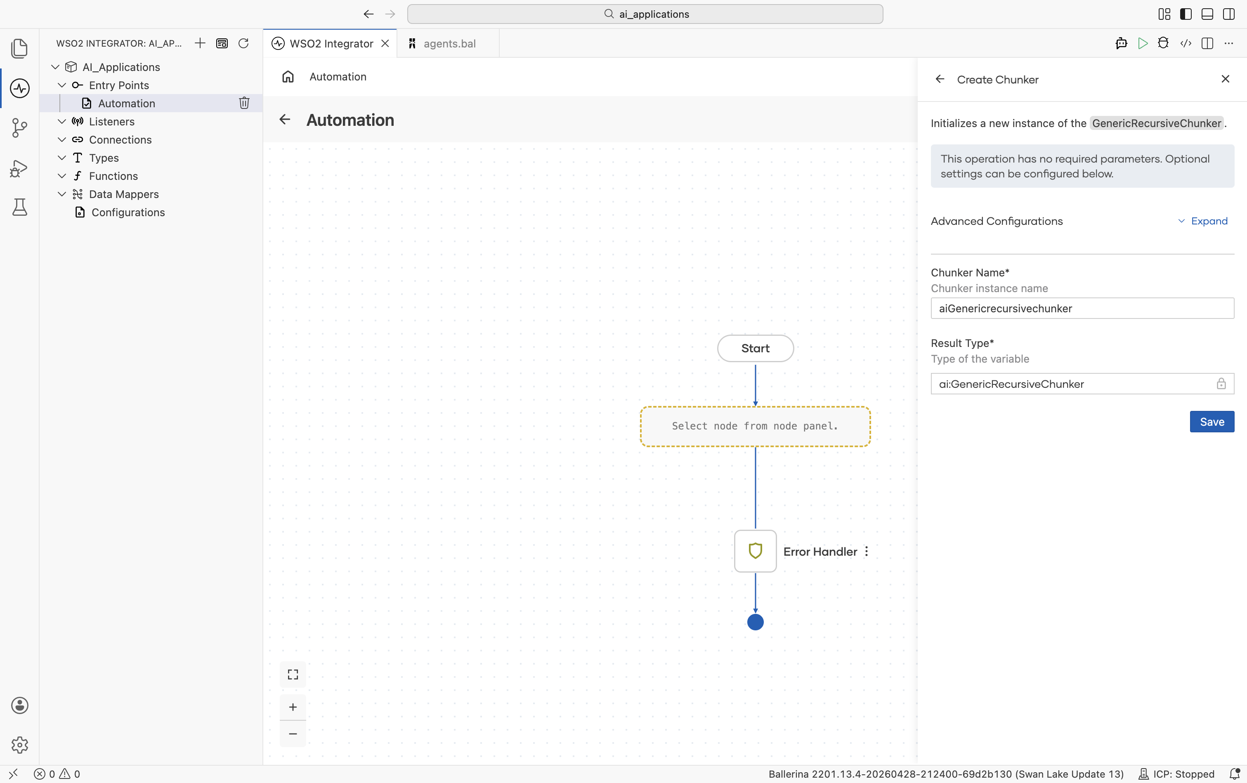Click the Result Type field
The height and width of the screenshot is (783, 1247).
pyautogui.click(x=1082, y=384)
